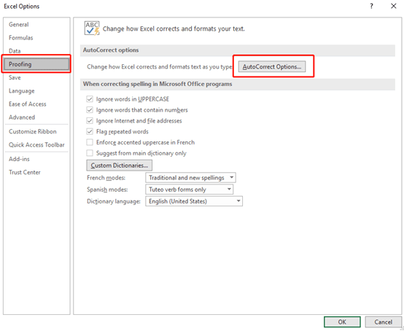404x331 pixels.
Task: Open the Help question mark button
Action: (371, 6)
